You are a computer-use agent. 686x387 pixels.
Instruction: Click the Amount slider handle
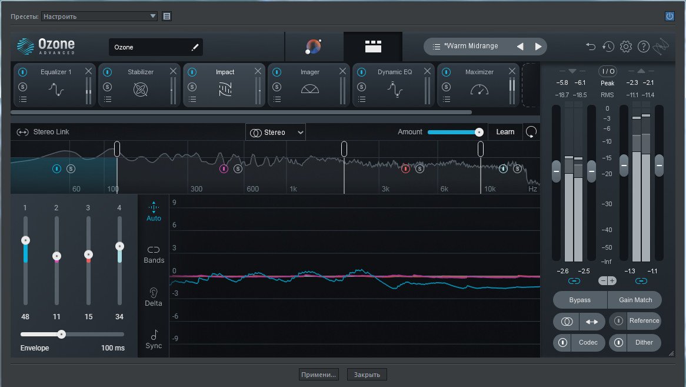coord(479,132)
